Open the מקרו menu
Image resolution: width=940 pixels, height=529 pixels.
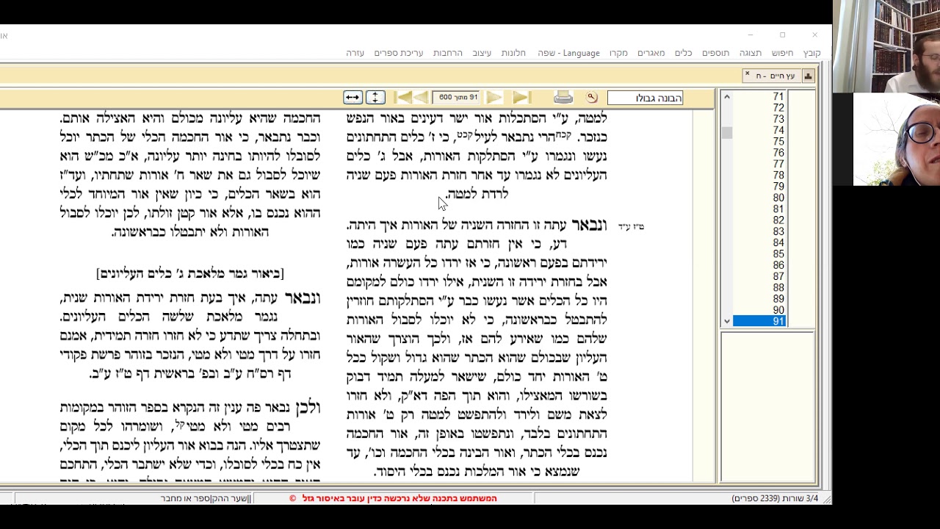(618, 53)
